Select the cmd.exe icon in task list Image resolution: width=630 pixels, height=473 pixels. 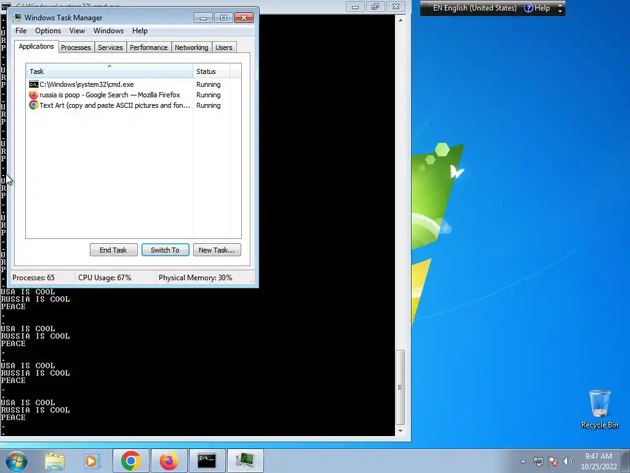coord(34,84)
